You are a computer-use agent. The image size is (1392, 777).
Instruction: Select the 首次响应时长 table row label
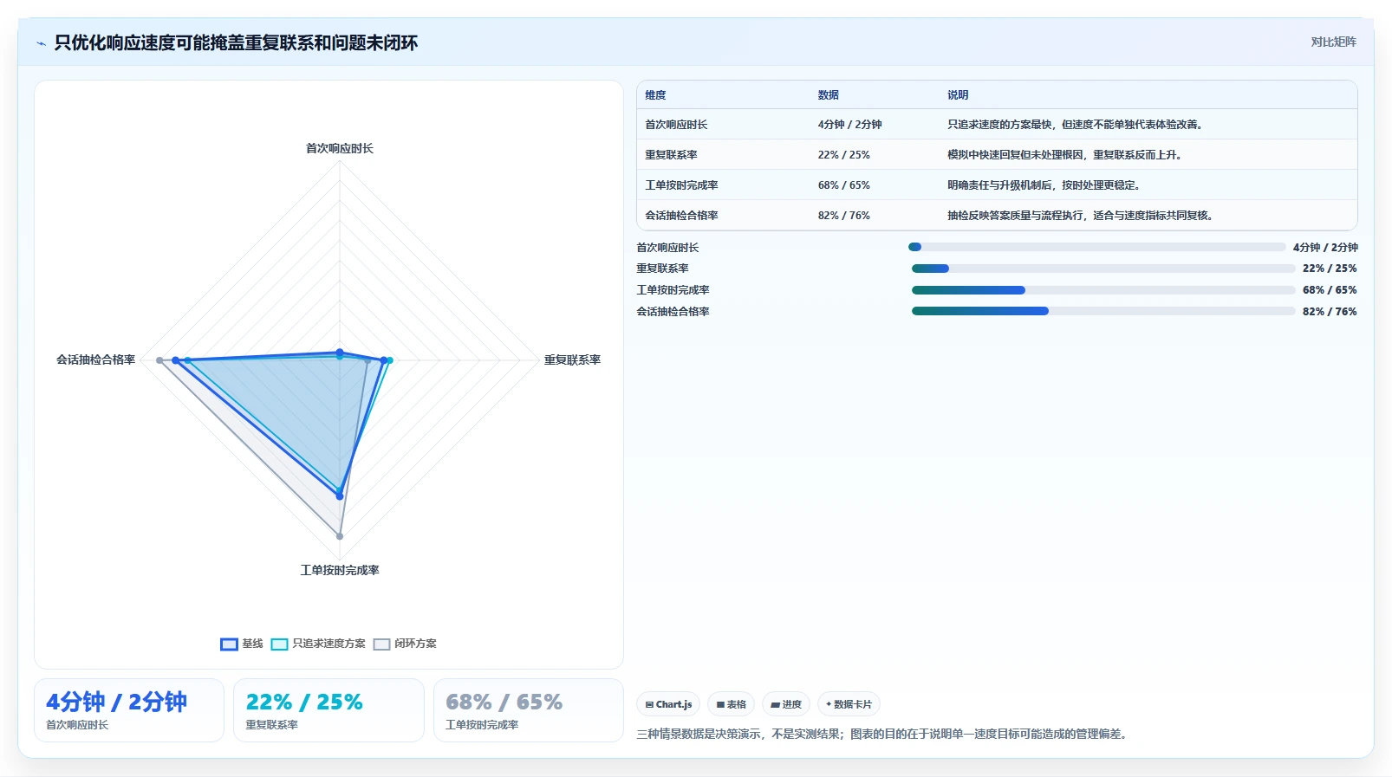(676, 125)
